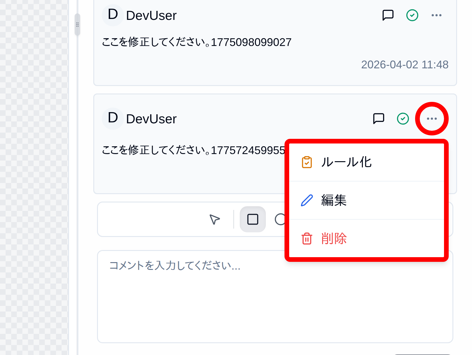
Task: Choose 編集 from the context menu
Action: [334, 201]
